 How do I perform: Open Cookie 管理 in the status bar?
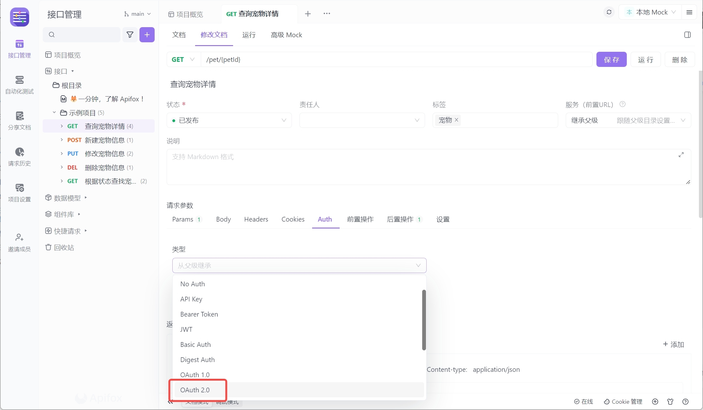pos(622,401)
